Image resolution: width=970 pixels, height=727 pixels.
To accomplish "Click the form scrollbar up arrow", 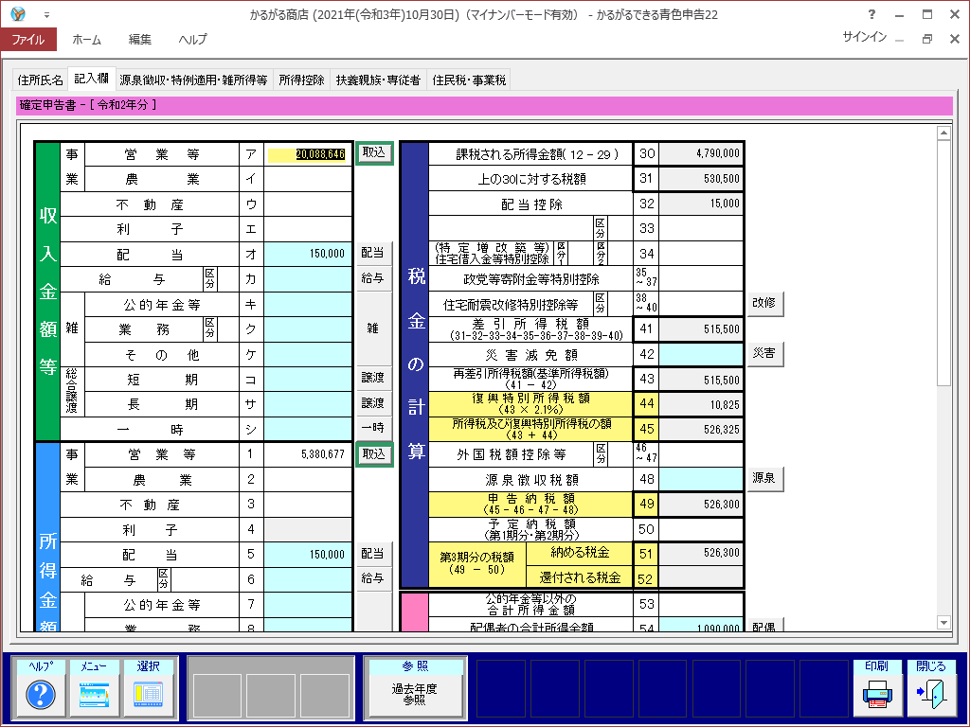I will point(943,133).
